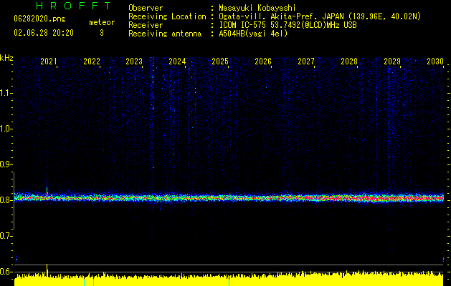Click the 2030 time marker
The height and width of the screenshot is (286, 451).
(435, 61)
